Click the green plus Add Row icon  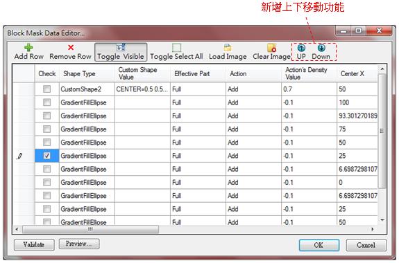coord(28,48)
